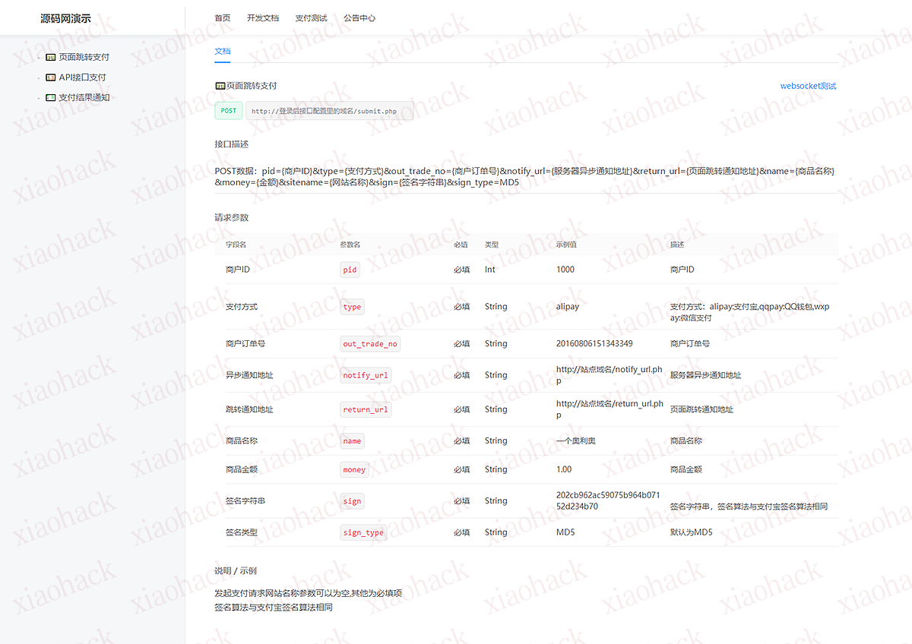Click the sign parameter tag
Screen dimensions: 912x644
pyautogui.click(x=351, y=500)
